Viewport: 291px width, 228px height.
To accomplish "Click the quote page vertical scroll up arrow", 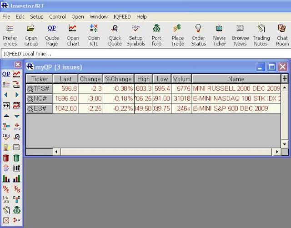I will click(x=285, y=88).
